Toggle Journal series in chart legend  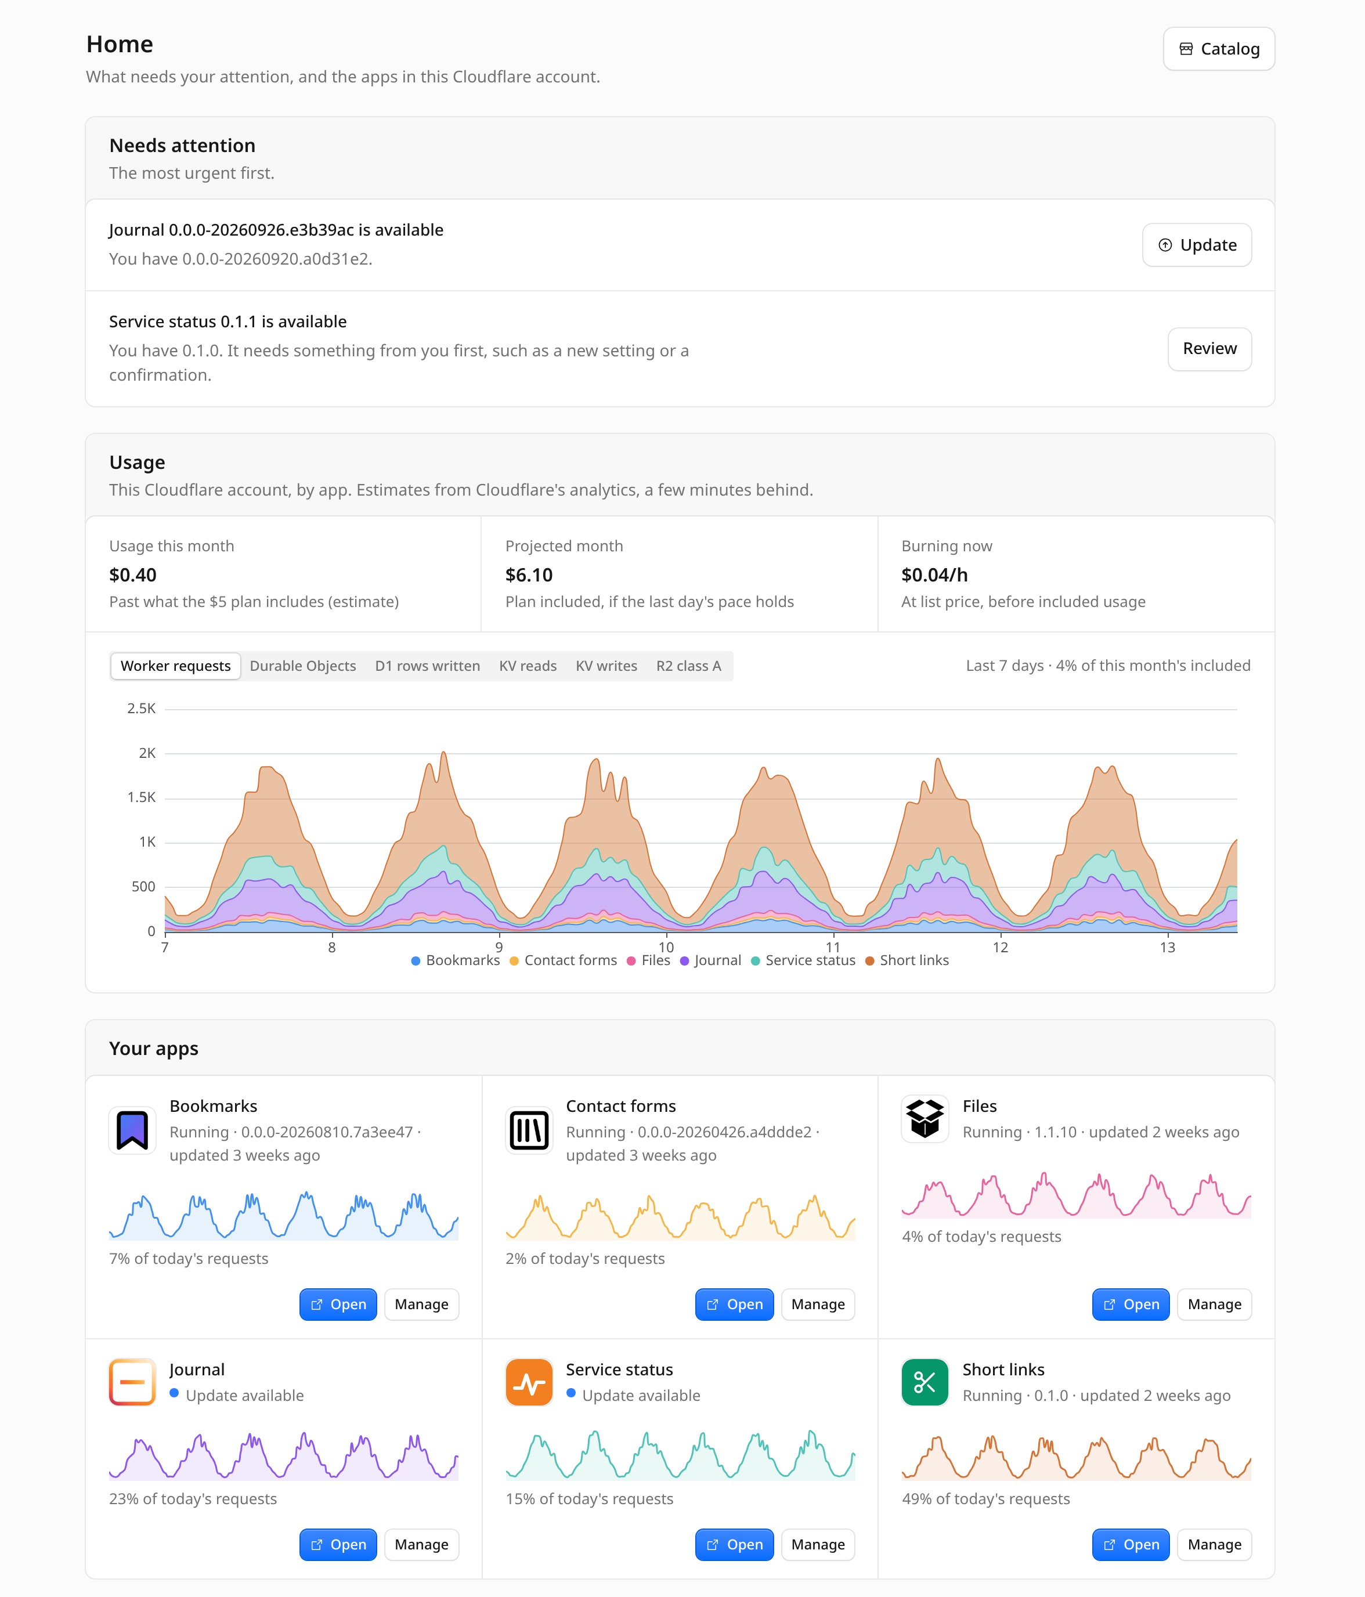pyautogui.click(x=710, y=960)
